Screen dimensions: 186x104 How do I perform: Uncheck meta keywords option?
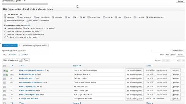coord(18,18)
